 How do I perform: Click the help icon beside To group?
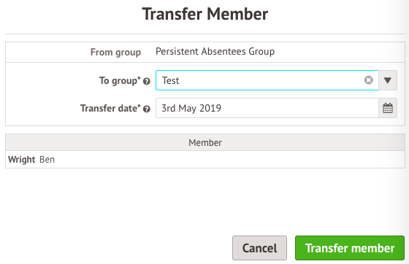147,82
